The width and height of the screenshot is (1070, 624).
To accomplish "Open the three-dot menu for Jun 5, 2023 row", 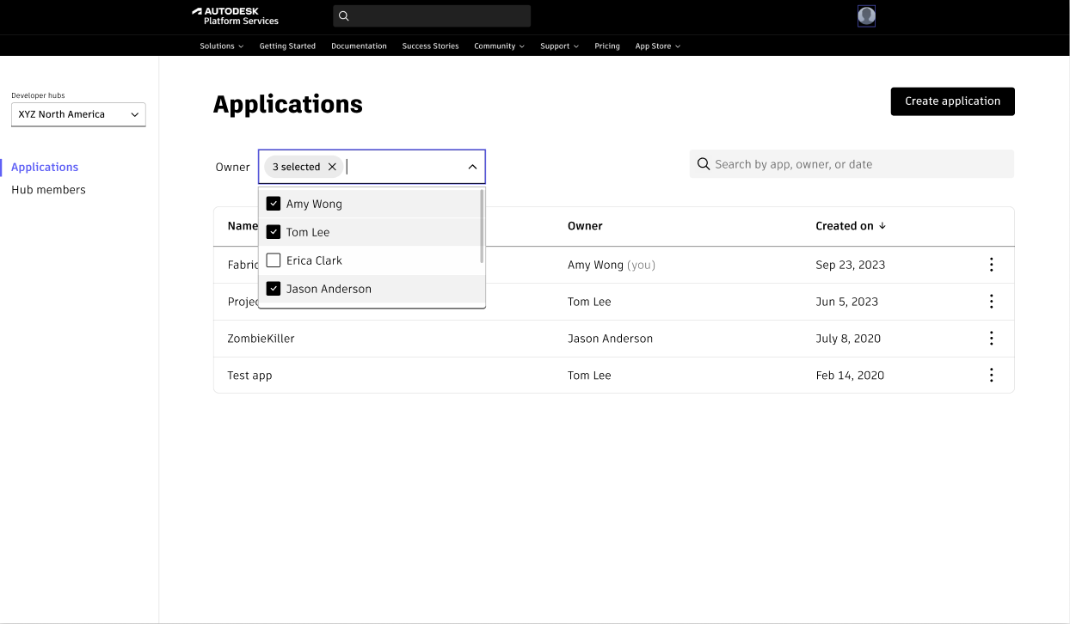I will click(991, 302).
